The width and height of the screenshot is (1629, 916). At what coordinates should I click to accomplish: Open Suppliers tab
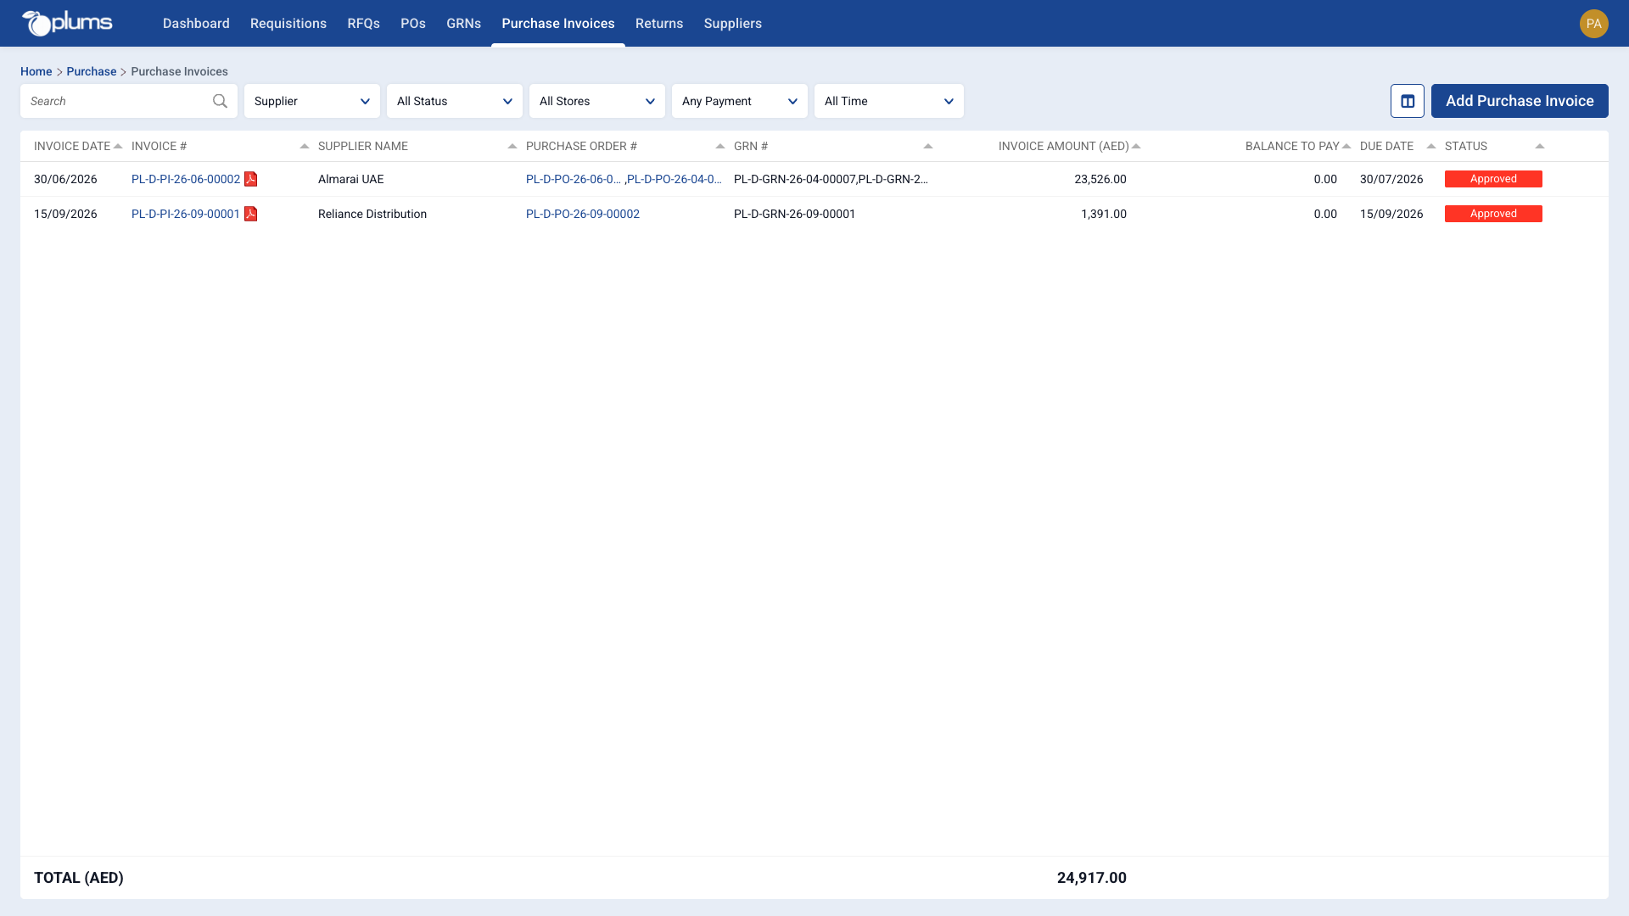click(733, 24)
